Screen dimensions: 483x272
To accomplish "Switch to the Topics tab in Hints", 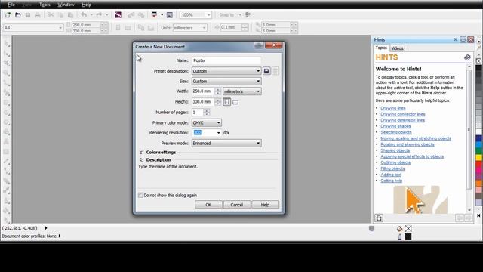I will point(381,48).
